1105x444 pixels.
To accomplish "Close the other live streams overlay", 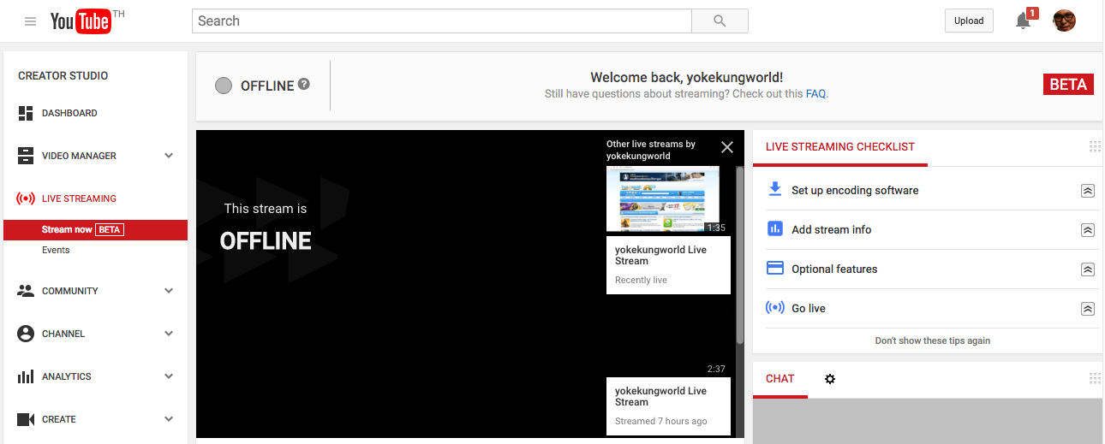I will [727, 147].
